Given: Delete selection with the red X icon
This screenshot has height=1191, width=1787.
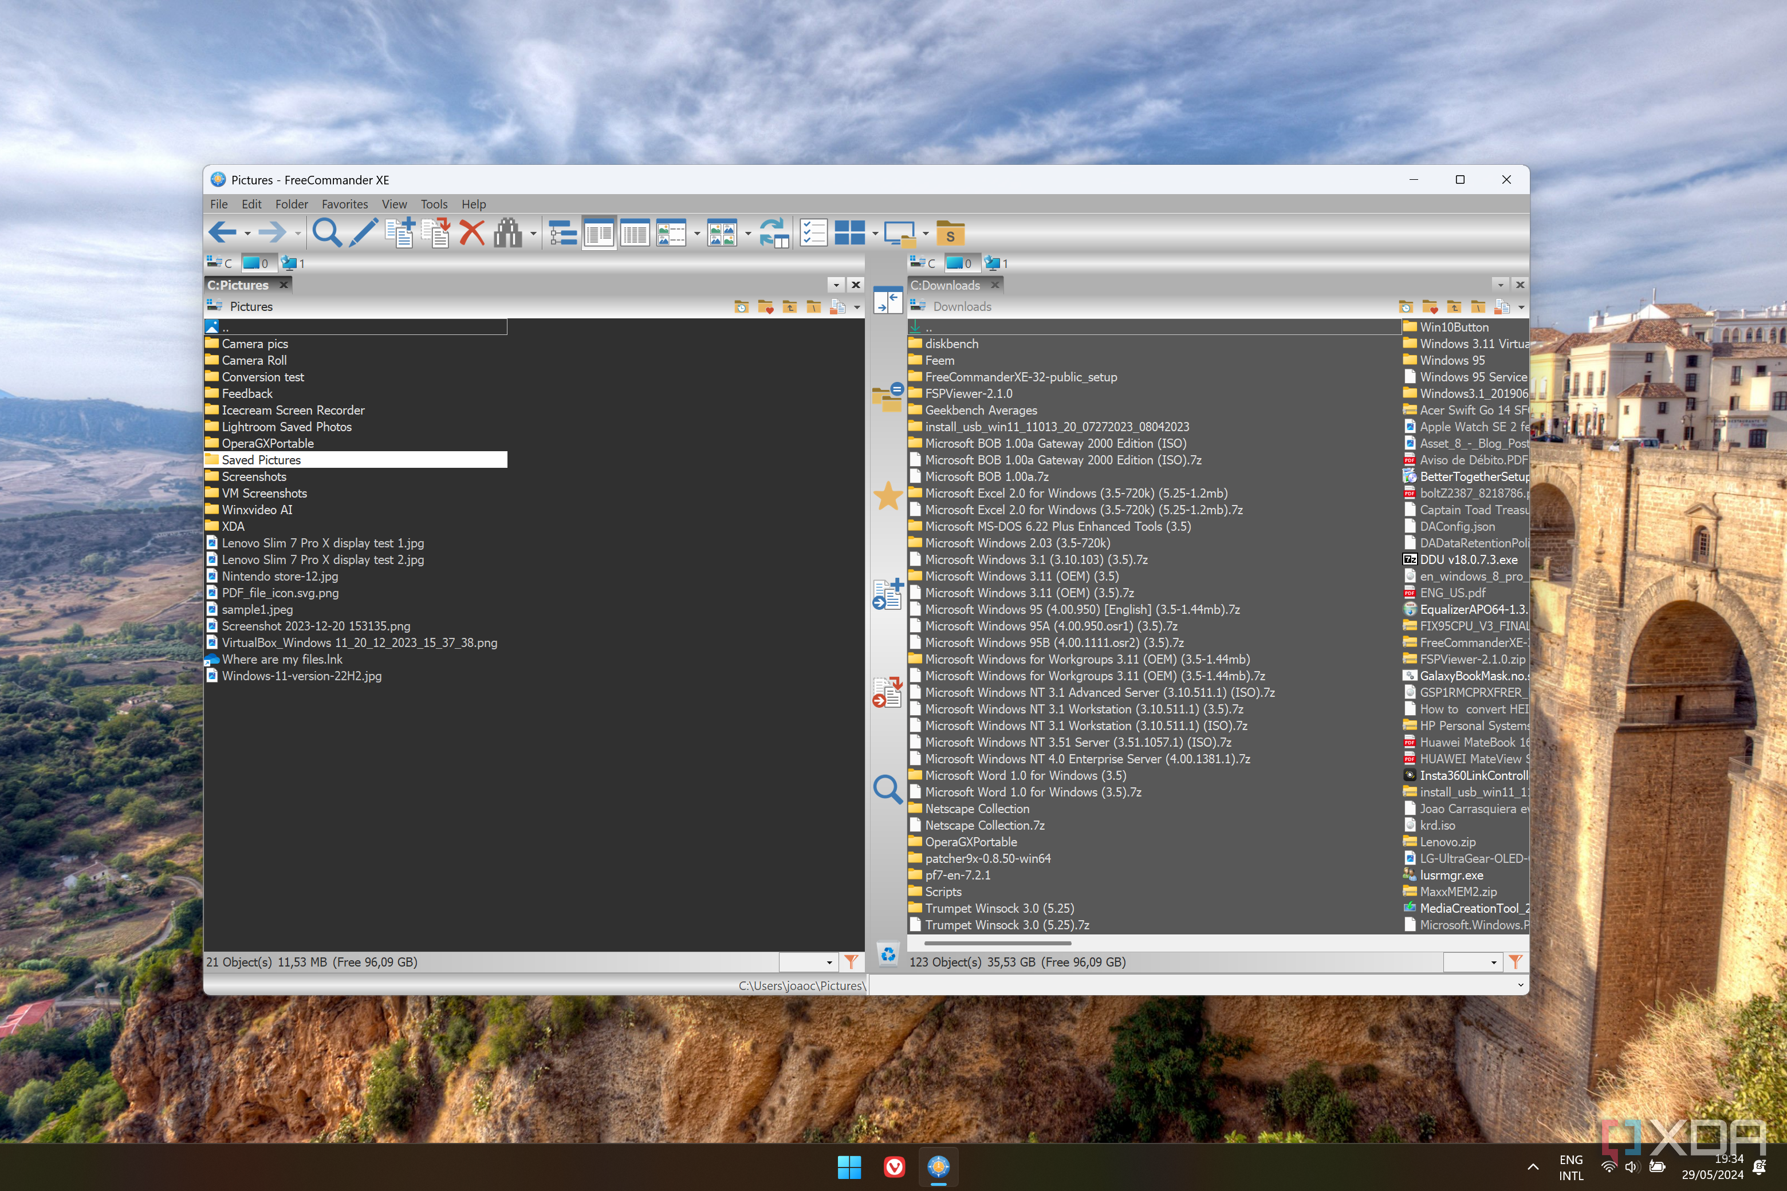Looking at the screenshot, I should tap(472, 232).
